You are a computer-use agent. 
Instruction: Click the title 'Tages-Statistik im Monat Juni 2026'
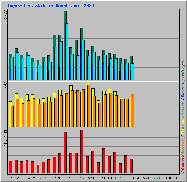click(50, 5)
